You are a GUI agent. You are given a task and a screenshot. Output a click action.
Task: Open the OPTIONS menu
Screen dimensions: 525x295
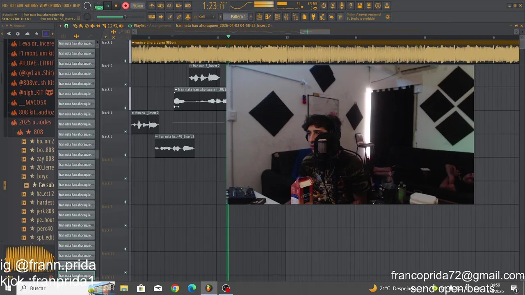tap(55, 6)
